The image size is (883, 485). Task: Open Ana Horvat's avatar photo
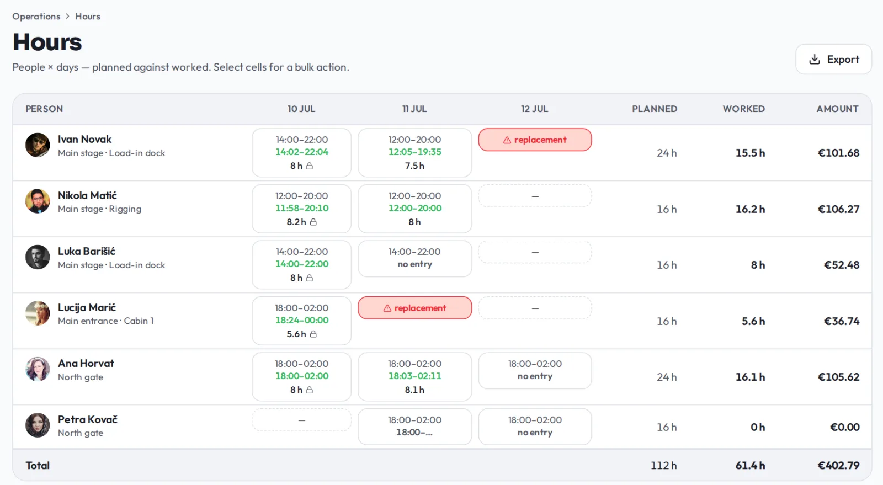[38, 369]
